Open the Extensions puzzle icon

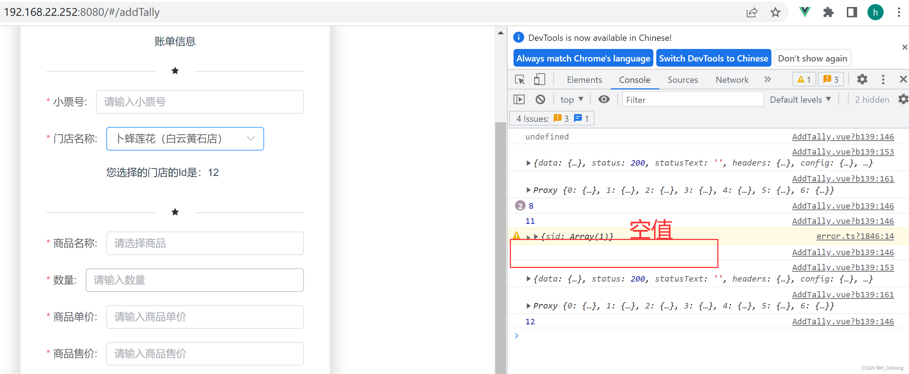[x=828, y=13]
